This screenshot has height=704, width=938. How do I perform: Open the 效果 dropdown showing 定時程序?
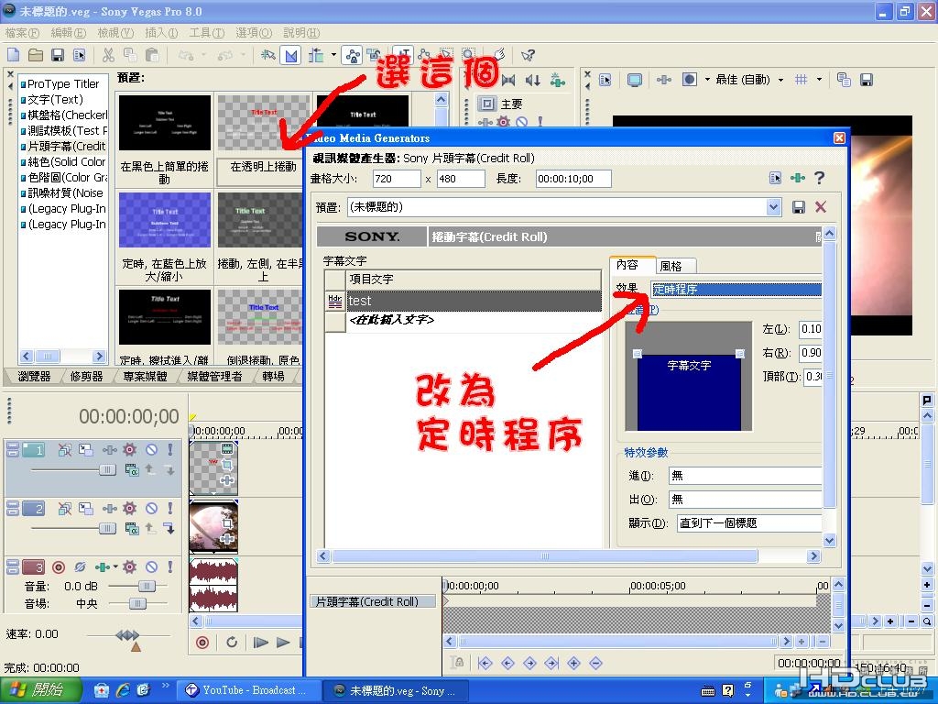(736, 290)
